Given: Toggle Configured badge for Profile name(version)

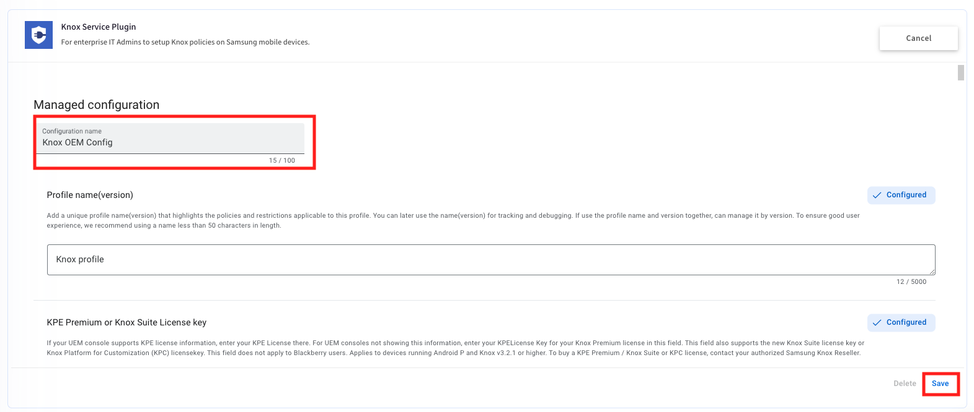Looking at the screenshot, I should tap(901, 195).
